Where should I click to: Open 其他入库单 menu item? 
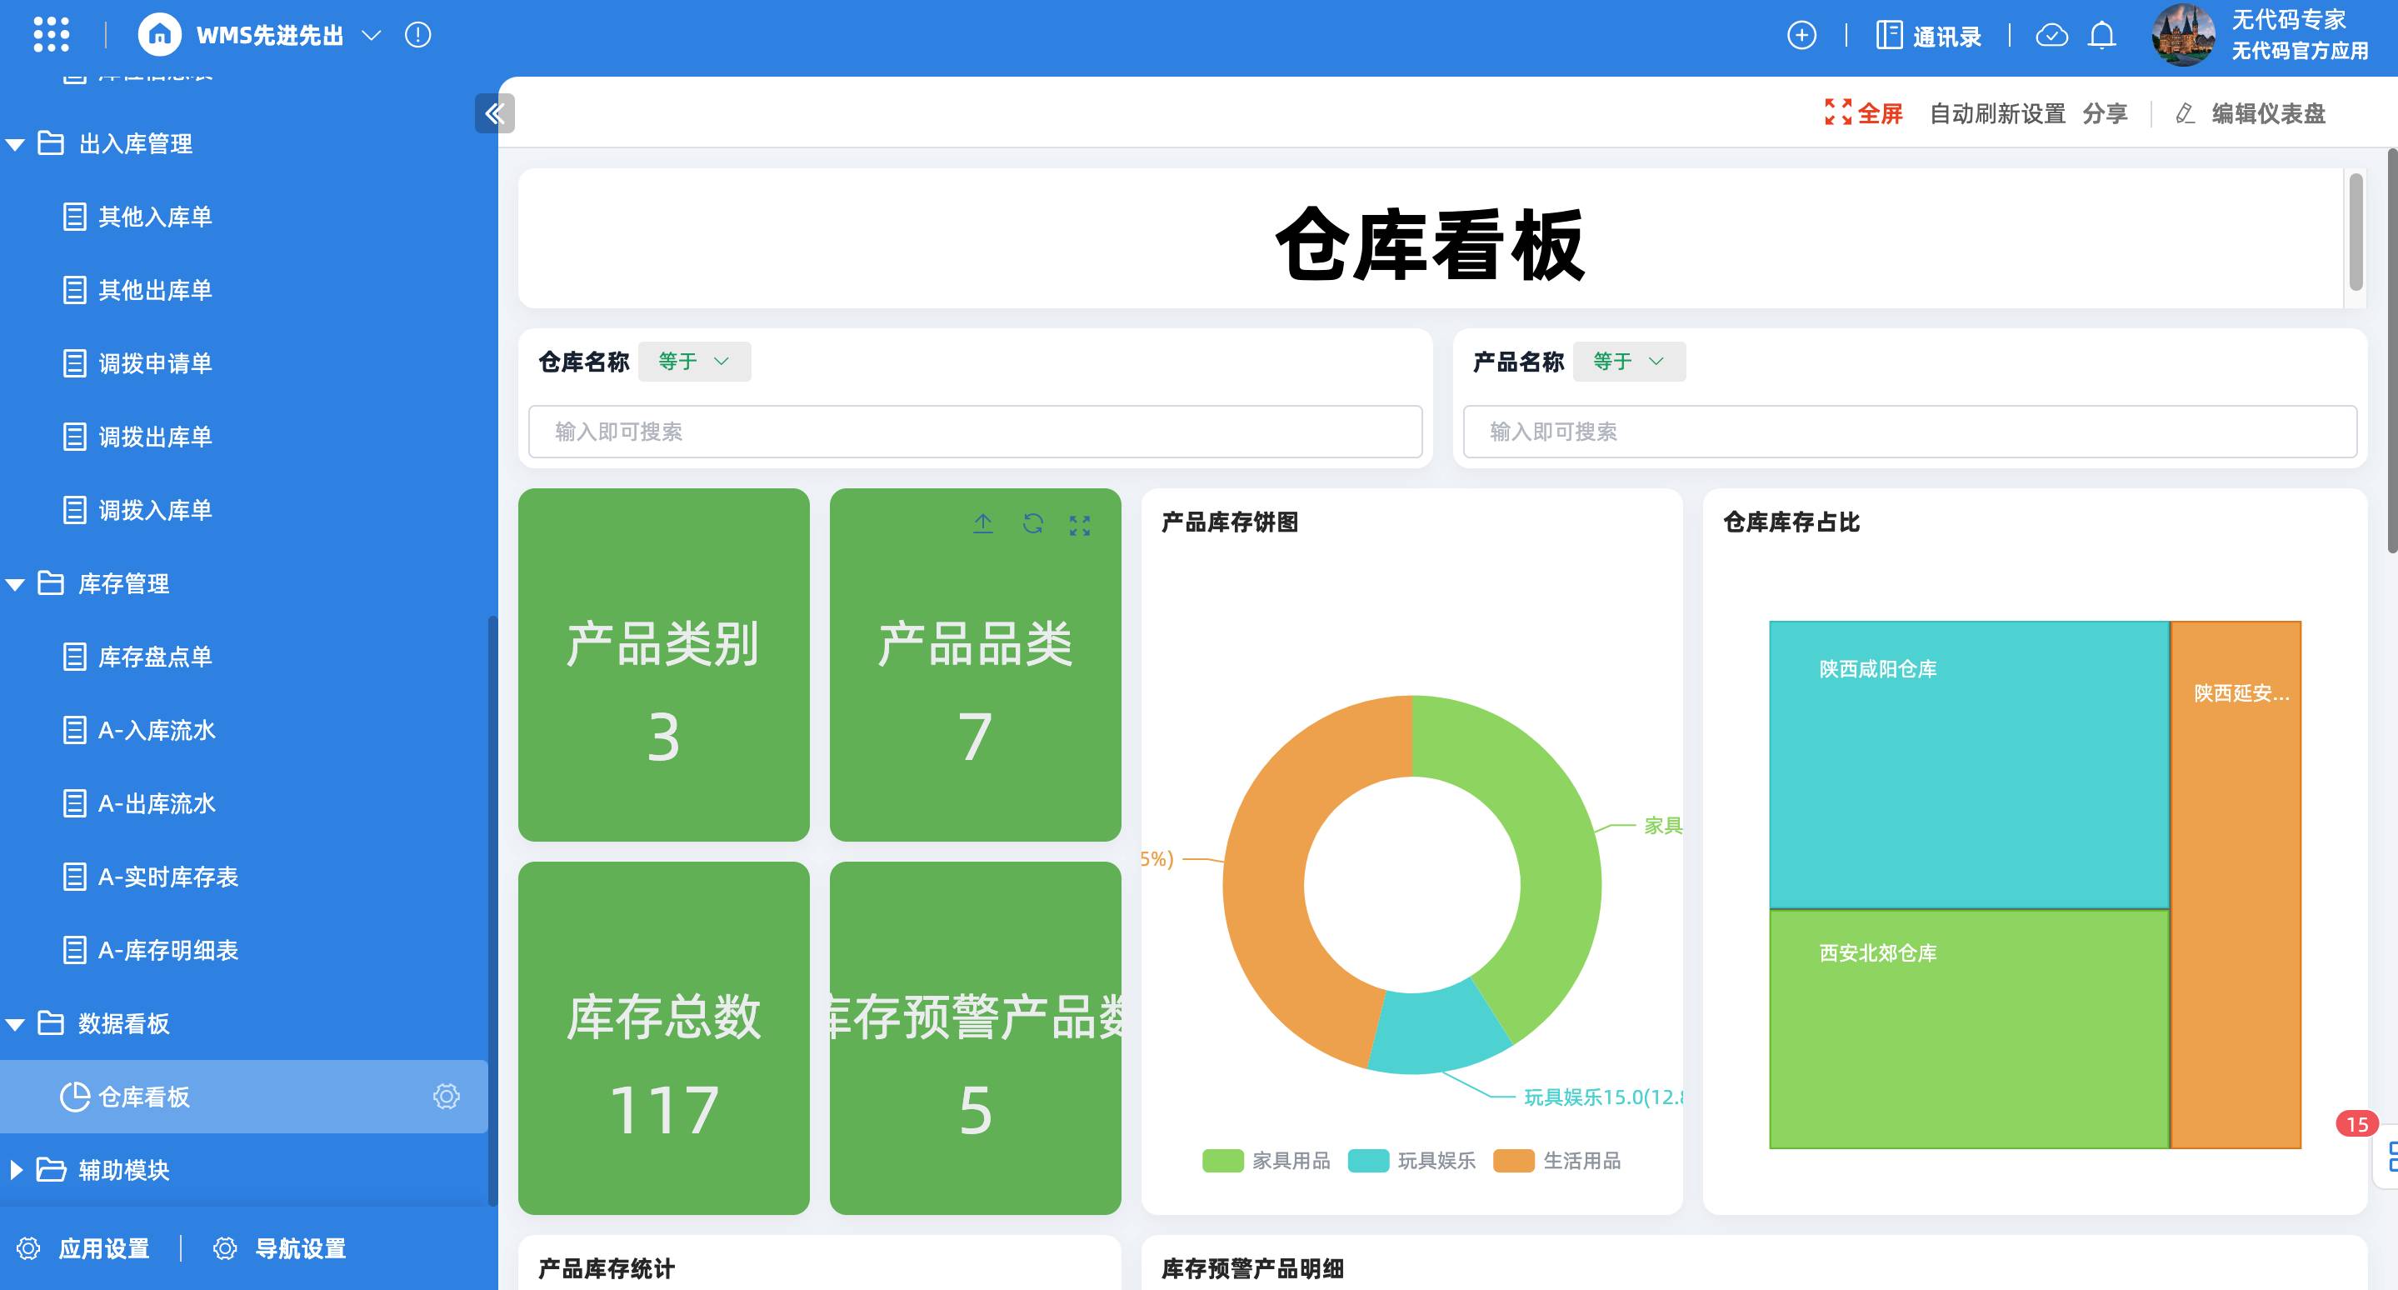154,217
